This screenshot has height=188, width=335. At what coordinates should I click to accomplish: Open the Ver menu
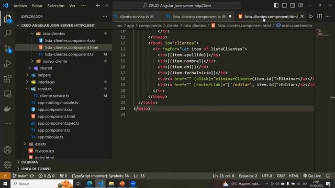click(72, 6)
